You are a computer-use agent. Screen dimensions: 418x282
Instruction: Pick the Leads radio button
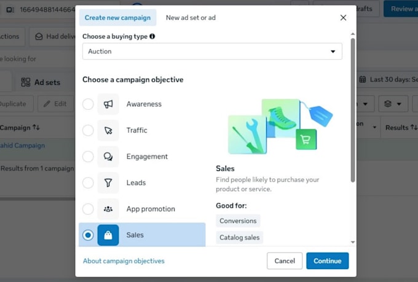coord(88,183)
